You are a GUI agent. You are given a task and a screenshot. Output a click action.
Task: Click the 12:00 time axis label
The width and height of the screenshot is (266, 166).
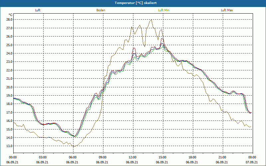[x=133, y=157]
